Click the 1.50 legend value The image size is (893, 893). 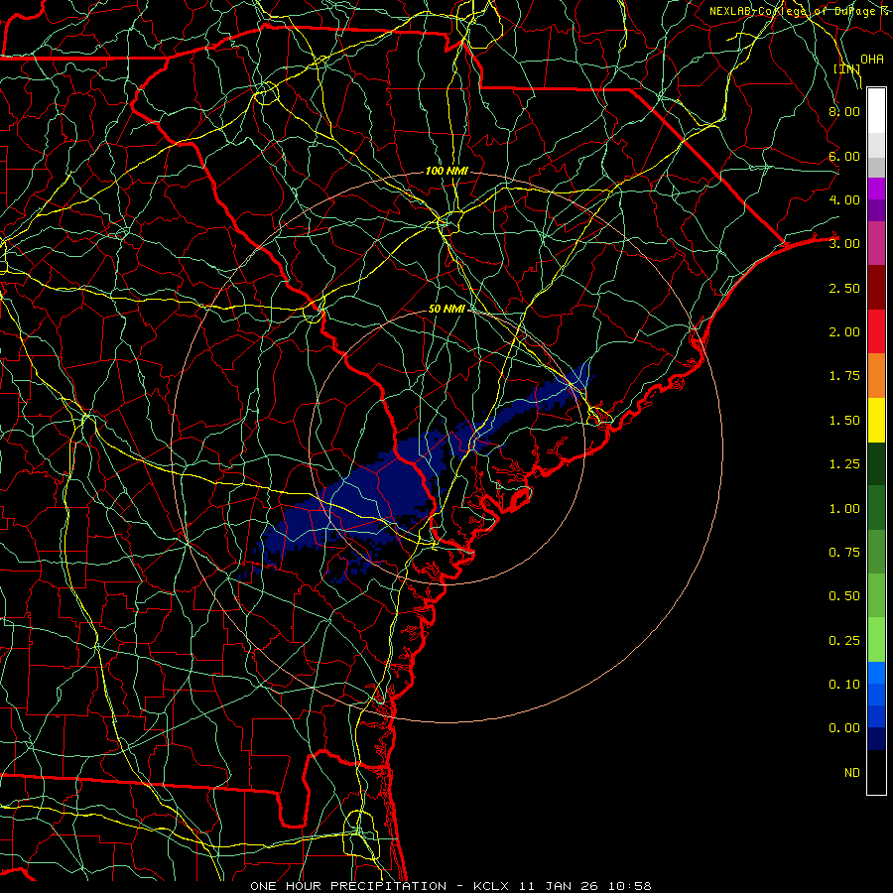pyautogui.click(x=844, y=421)
